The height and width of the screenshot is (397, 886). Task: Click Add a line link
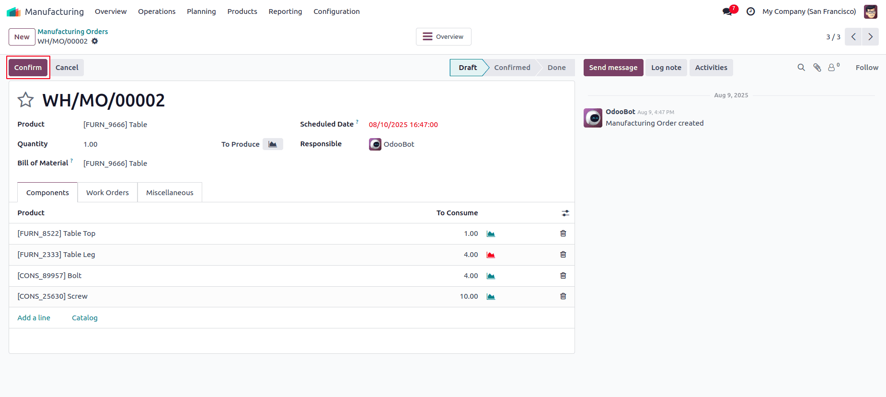(34, 318)
